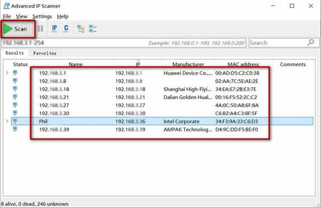Click the magnifier search icon
The image size is (321, 208).
(311, 43)
